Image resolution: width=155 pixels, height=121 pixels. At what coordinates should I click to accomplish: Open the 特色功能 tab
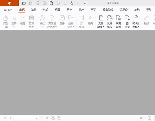pyautogui.click(x=108, y=10)
